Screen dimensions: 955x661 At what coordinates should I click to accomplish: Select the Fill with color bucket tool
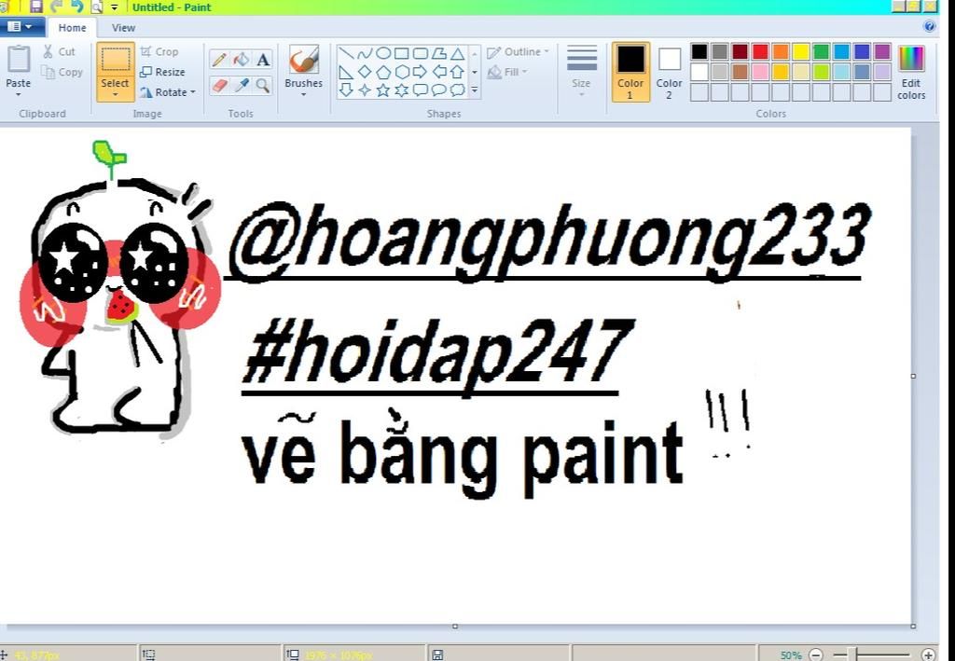tap(242, 60)
